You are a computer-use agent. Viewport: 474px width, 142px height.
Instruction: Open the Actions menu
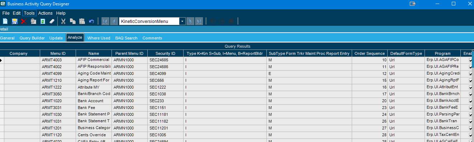(46, 13)
